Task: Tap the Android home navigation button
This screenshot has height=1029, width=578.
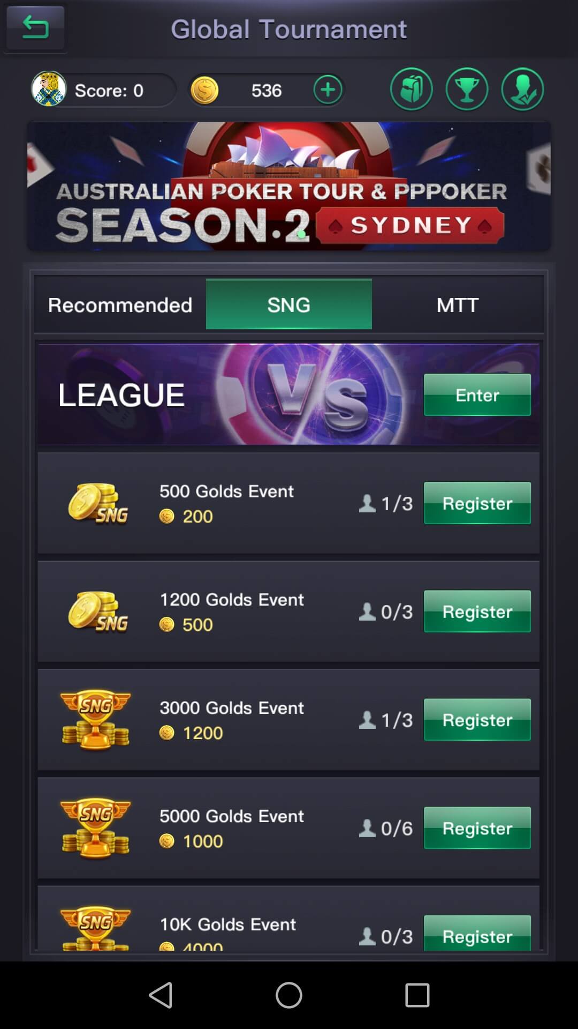Action: [289, 995]
